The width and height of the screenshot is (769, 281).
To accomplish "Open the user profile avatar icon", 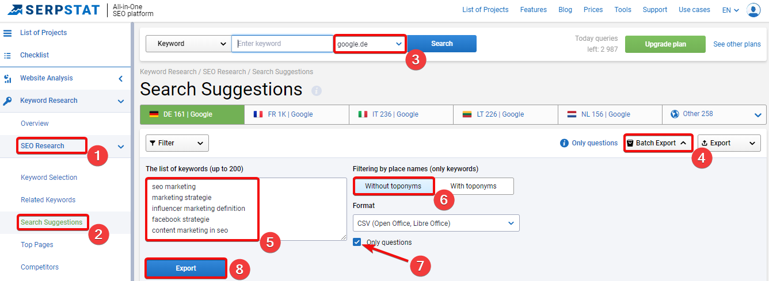I will (753, 10).
